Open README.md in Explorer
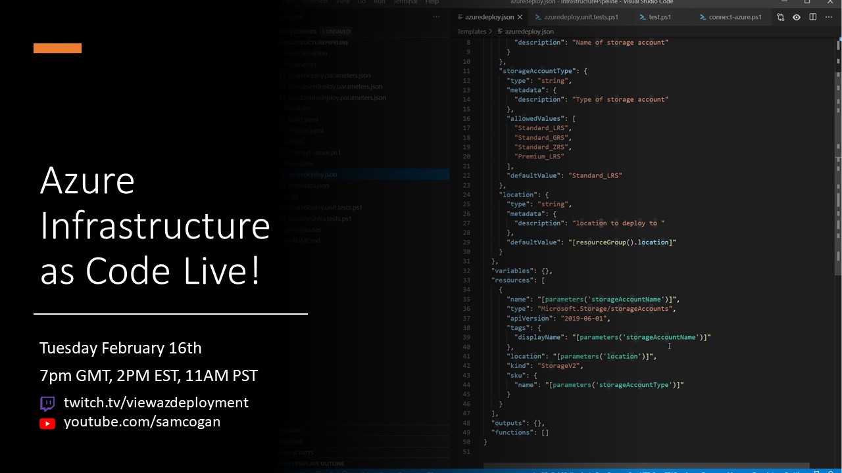 (x=304, y=240)
